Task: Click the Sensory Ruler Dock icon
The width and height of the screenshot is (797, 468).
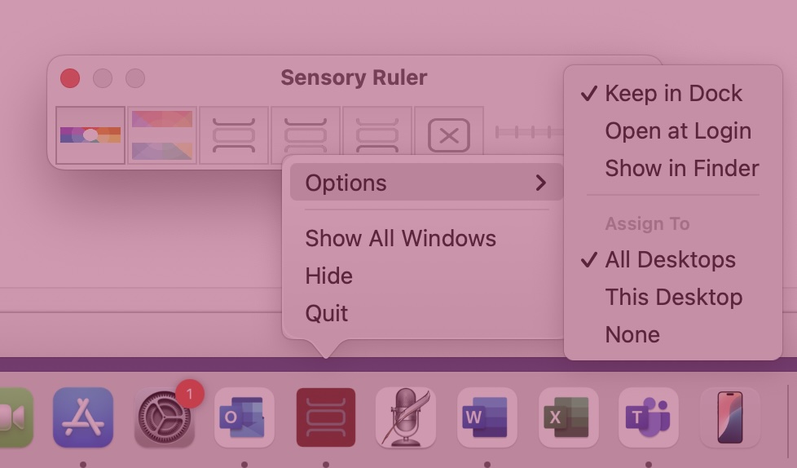Action: pyautogui.click(x=326, y=417)
